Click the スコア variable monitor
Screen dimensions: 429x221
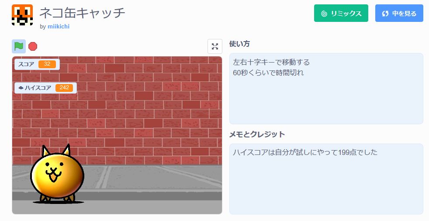[x=37, y=64]
